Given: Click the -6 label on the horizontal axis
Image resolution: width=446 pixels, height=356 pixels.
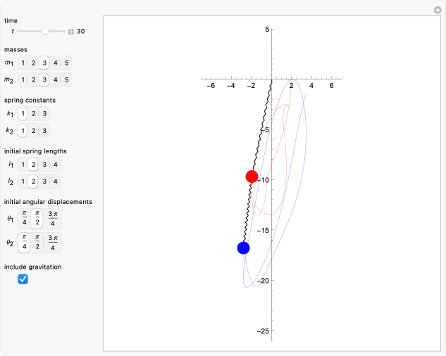Looking at the screenshot, I should point(211,86).
